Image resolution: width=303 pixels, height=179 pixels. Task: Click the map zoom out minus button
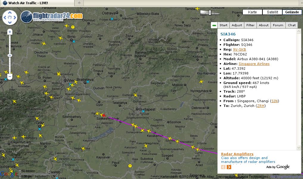pos(10,77)
